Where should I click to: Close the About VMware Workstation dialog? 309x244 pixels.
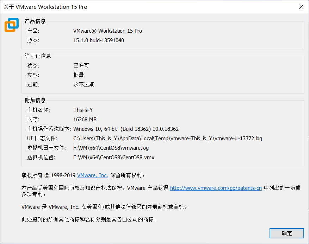click(301, 7)
